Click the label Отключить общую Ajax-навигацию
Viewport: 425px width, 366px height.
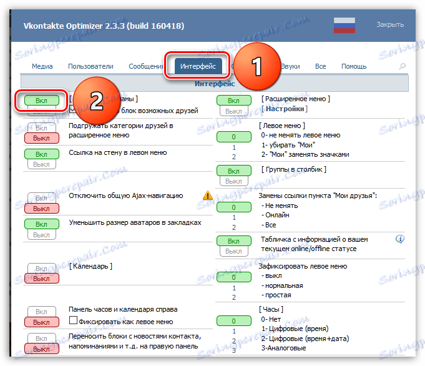pyautogui.click(x=126, y=195)
